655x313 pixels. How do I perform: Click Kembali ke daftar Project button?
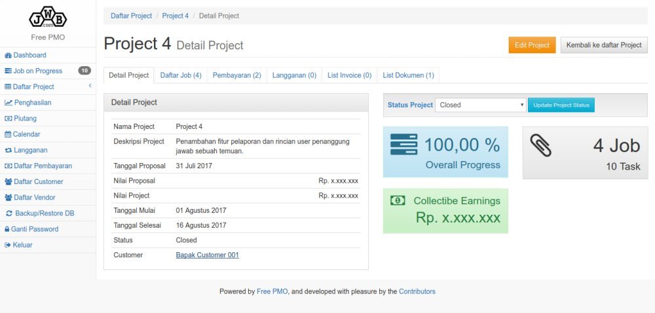[603, 45]
